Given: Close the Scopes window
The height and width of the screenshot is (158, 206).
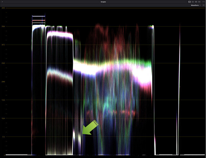Looking at the screenshot, I should pos(2,2).
